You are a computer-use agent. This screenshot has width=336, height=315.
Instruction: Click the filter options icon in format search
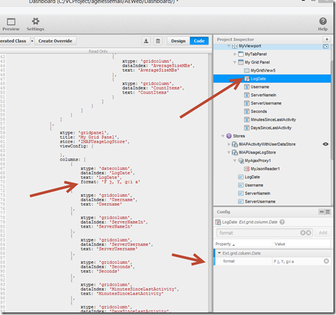(x=303, y=233)
